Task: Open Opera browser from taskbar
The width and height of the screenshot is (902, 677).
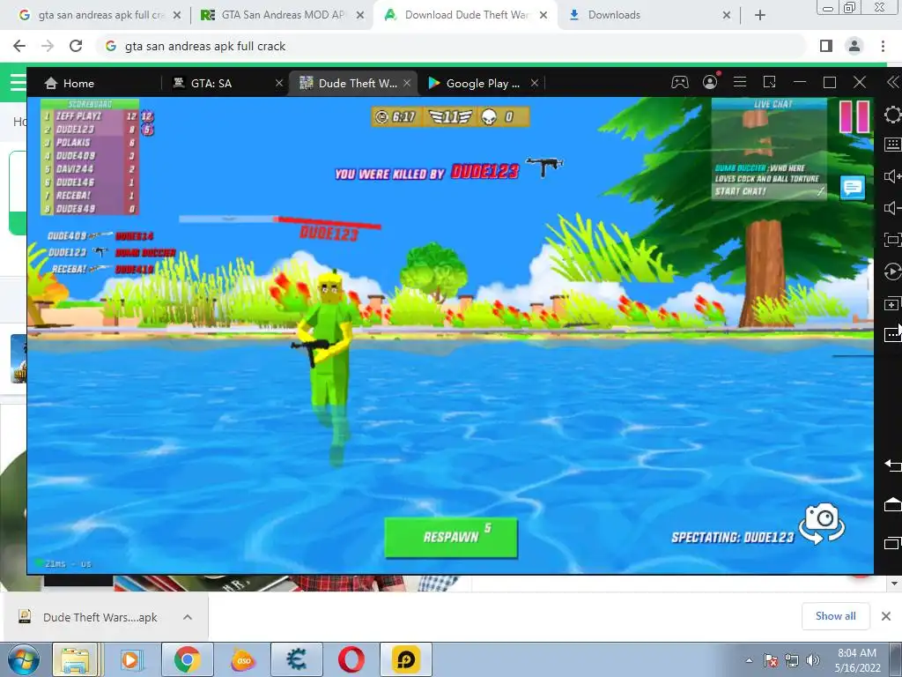Action: tap(351, 659)
